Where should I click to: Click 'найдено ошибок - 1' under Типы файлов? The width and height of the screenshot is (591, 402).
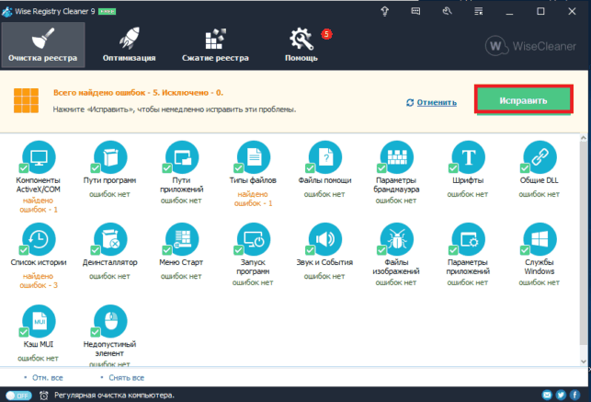point(253,199)
